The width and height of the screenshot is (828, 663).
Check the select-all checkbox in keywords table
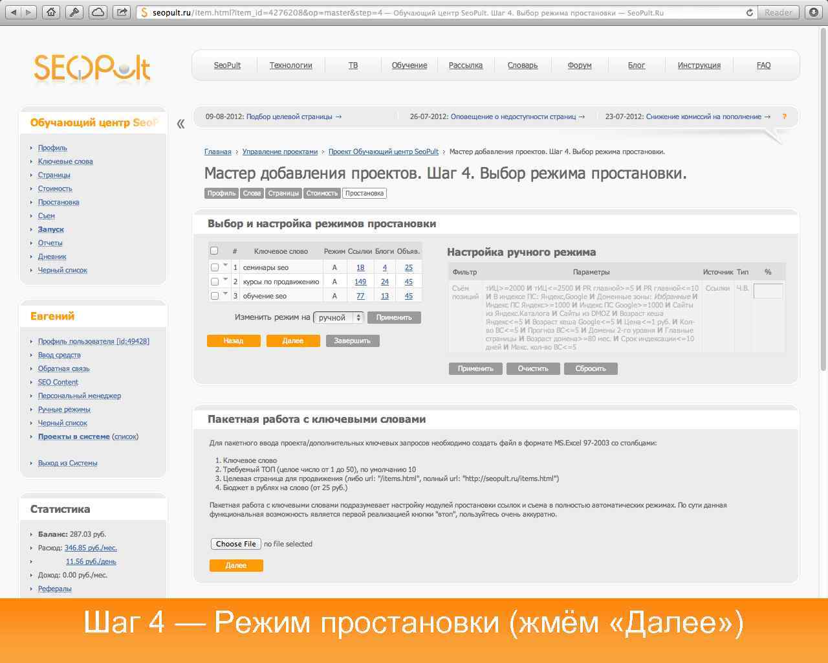pos(214,250)
